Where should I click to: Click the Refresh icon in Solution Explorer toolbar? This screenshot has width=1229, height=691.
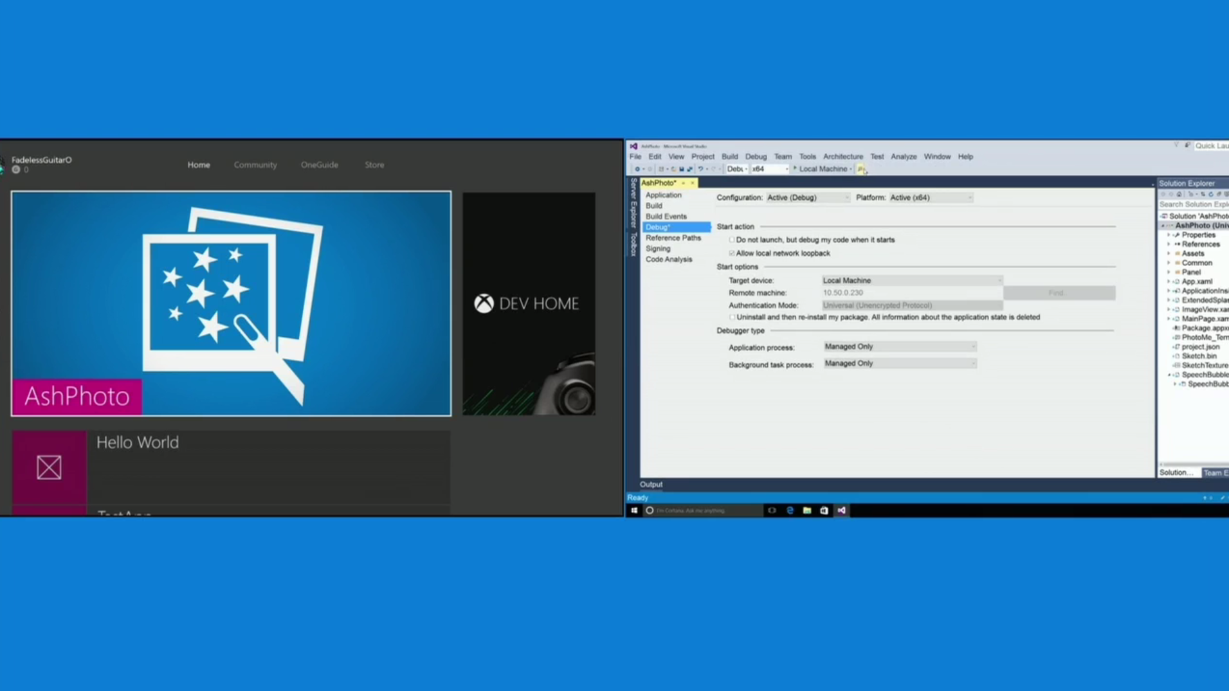tap(1210, 194)
